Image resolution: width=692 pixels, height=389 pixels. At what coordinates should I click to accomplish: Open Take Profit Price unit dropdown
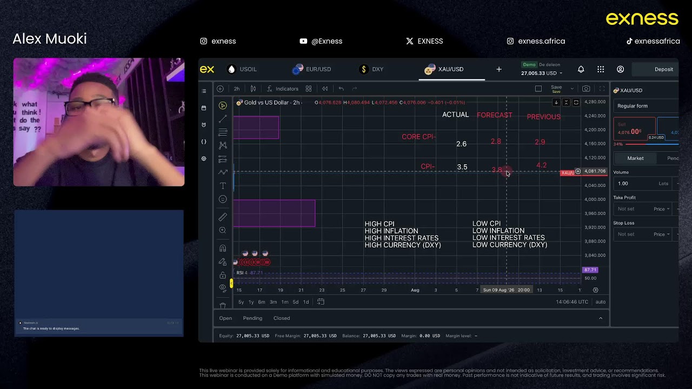pos(662,209)
